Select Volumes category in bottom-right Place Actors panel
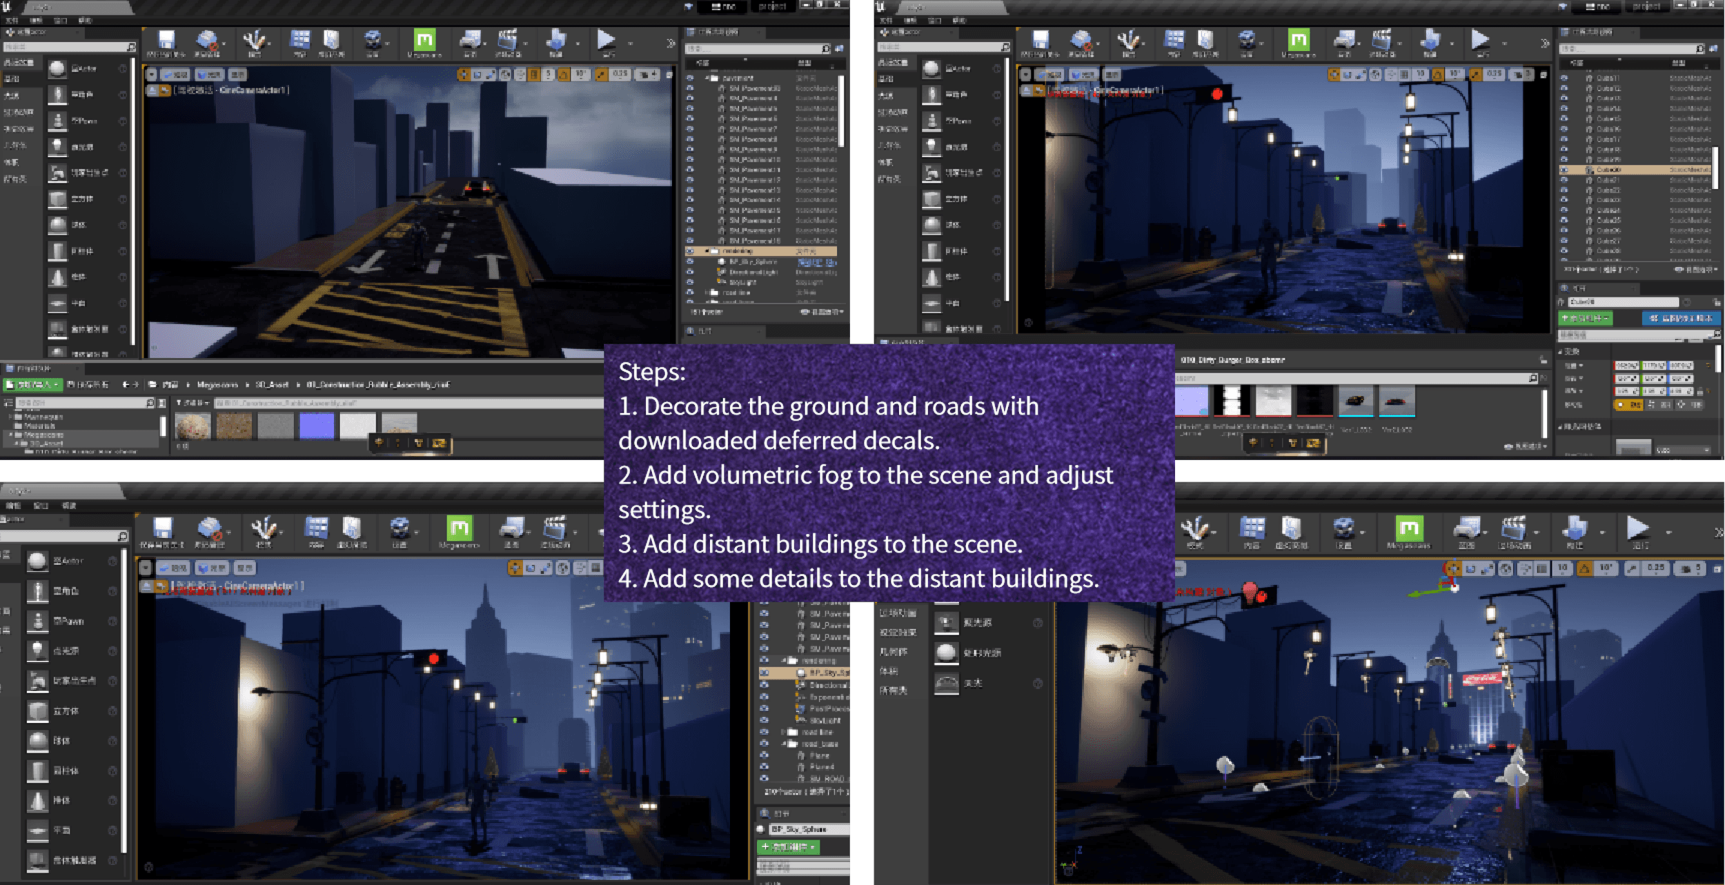1725x885 pixels. coord(888,671)
